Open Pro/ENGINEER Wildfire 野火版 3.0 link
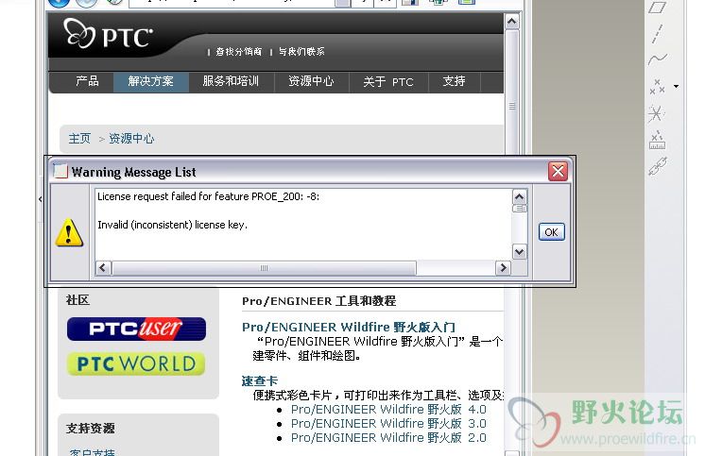Viewport: 705px width, 456px height. 388,424
